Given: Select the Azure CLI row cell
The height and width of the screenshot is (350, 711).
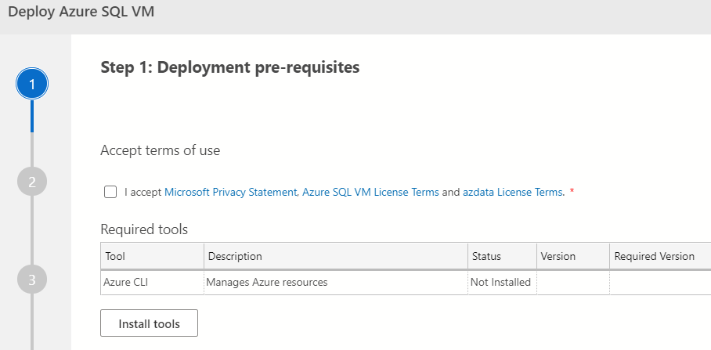Looking at the screenshot, I should (125, 282).
